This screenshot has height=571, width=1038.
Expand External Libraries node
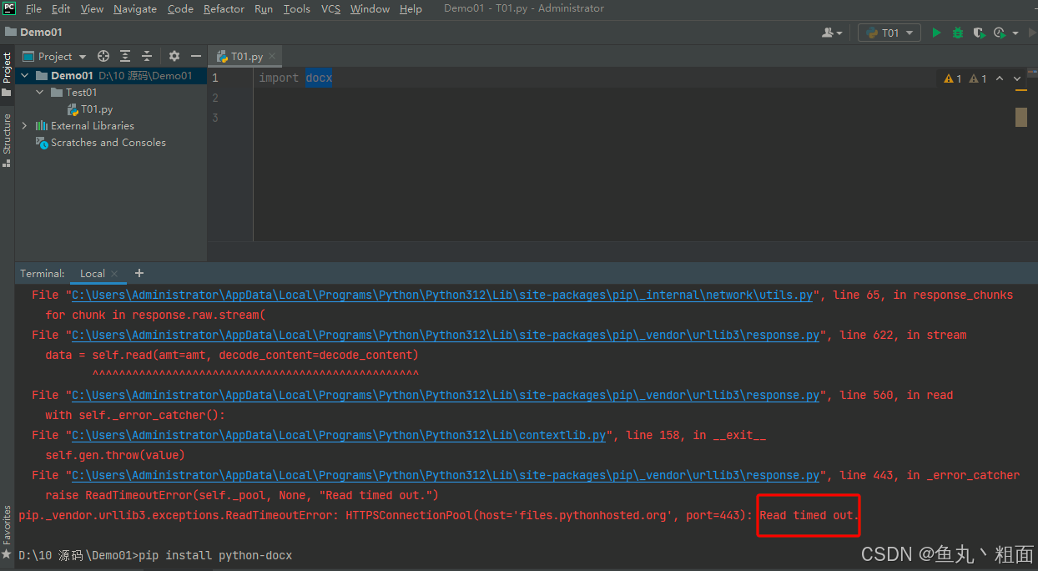25,125
